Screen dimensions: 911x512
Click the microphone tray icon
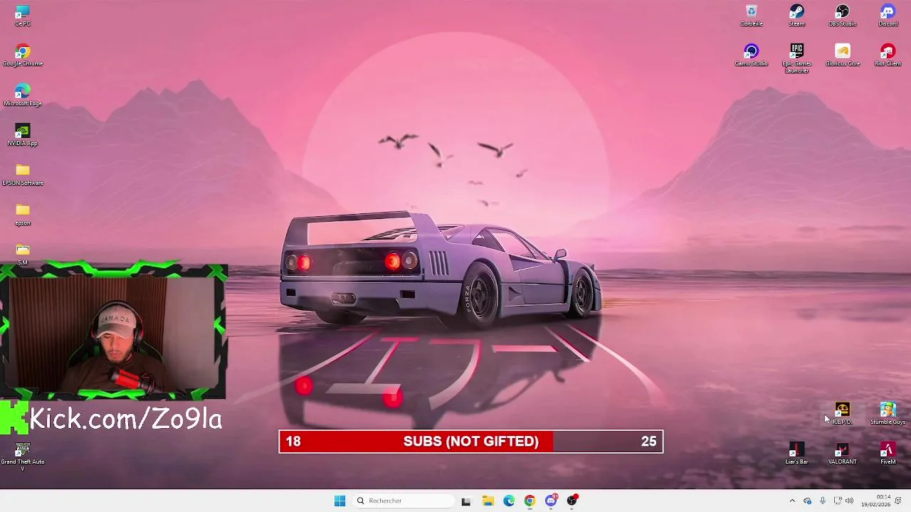(823, 501)
